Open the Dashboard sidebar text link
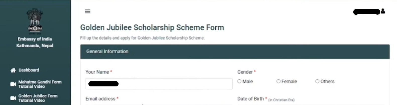This screenshot has height=105, width=397. coord(29,70)
